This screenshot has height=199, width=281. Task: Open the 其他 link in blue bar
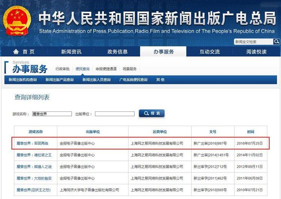[x=160, y=79]
